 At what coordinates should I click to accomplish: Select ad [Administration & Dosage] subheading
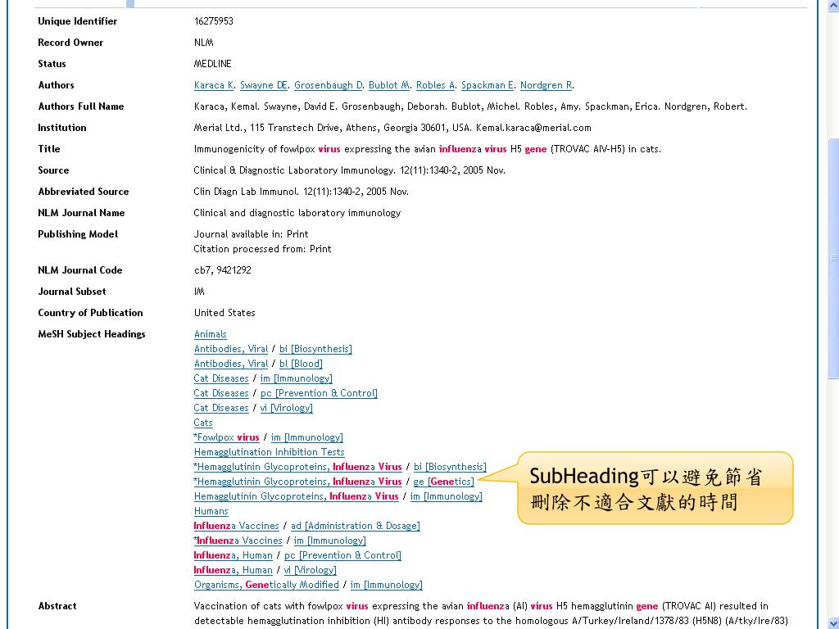(356, 527)
